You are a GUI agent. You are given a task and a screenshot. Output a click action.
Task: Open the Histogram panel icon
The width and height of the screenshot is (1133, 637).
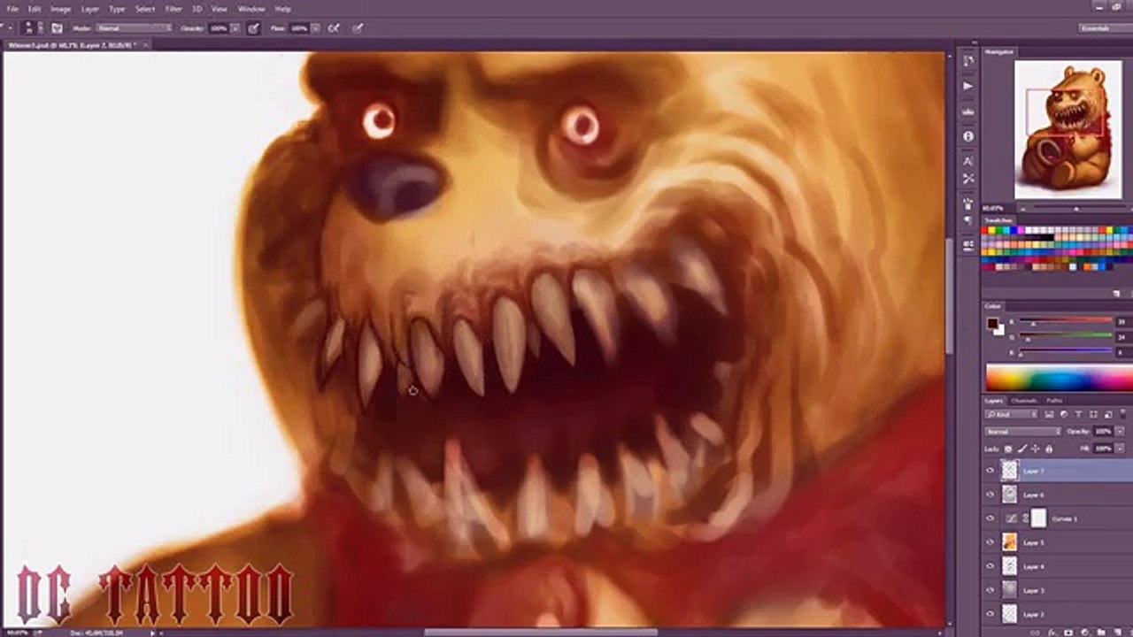coord(967,111)
